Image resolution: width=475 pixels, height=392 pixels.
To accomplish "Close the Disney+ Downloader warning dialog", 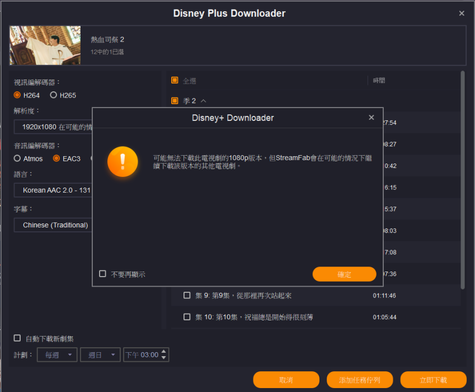I will point(371,118).
